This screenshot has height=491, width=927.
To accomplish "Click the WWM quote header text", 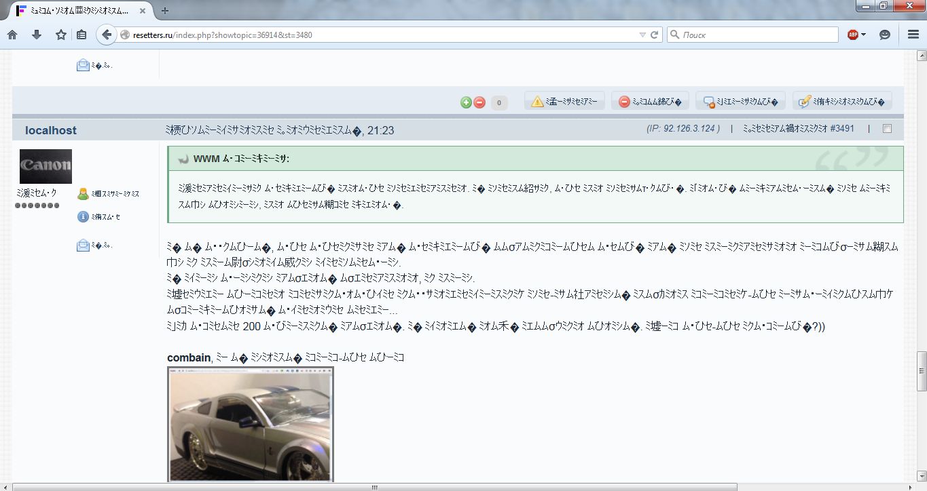I will [x=241, y=159].
